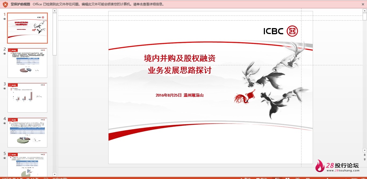The image size is (367, 179).
Task: Click slide number 3 in the thumbnail pane
Action: (5, 84)
